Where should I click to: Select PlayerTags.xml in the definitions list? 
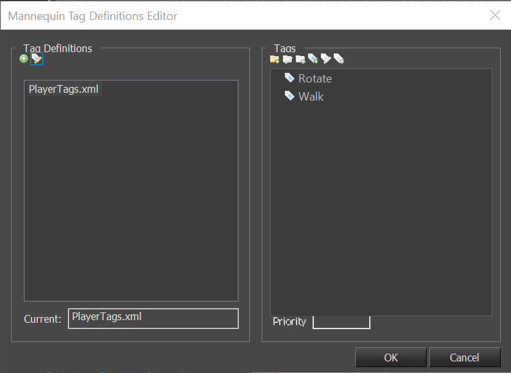(64, 90)
